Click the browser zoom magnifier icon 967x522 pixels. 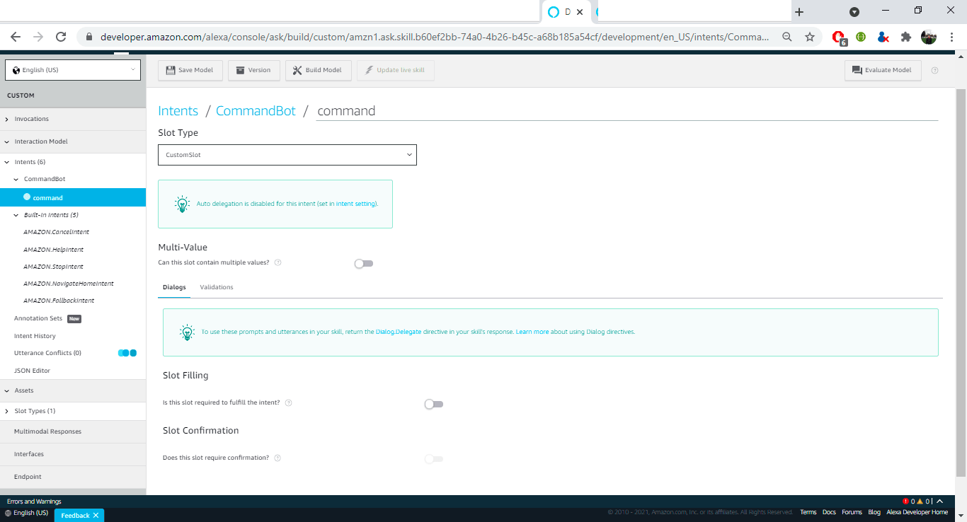click(x=787, y=37)
